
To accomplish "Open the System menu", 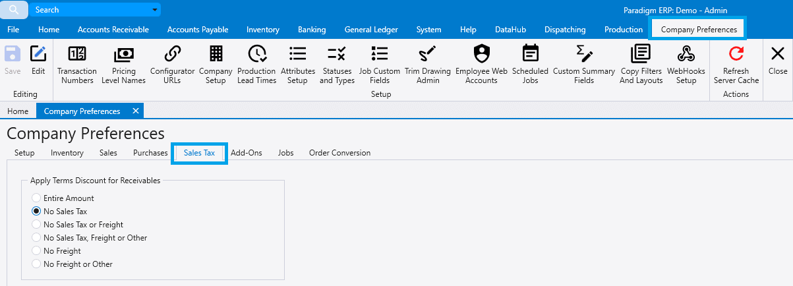I will click(429, 30).
